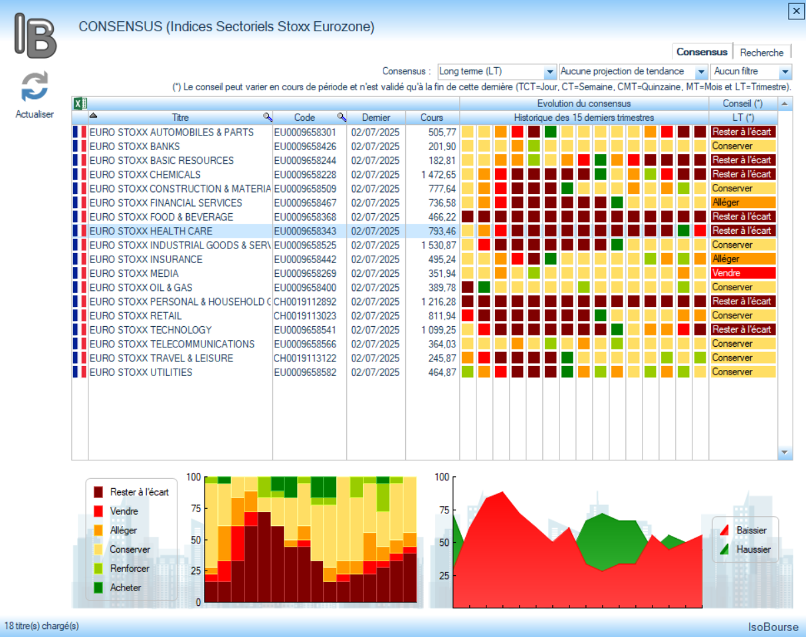Select the EURO STOXX HEALTH CARE row title
The height and width of the screenshot is (637, 806).
(151, 231)
